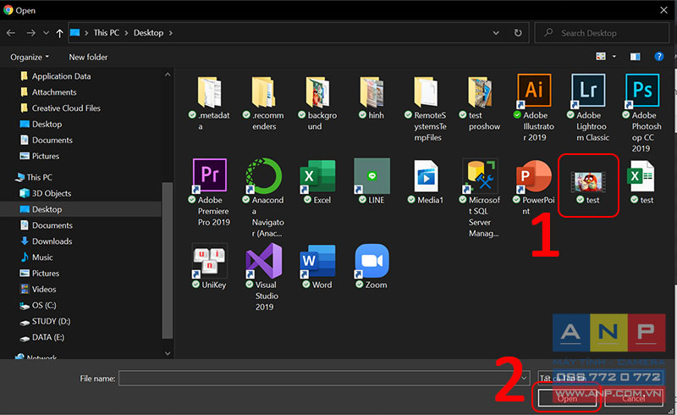The width and height of the screenshot is (677, 415).
Task: Go up one folder level
Action: (59, 33)
